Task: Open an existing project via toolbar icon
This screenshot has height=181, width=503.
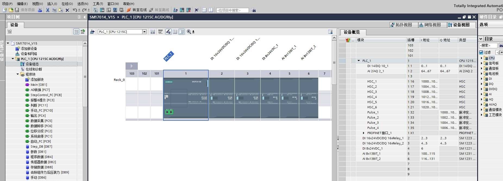Action: point(11,10)
